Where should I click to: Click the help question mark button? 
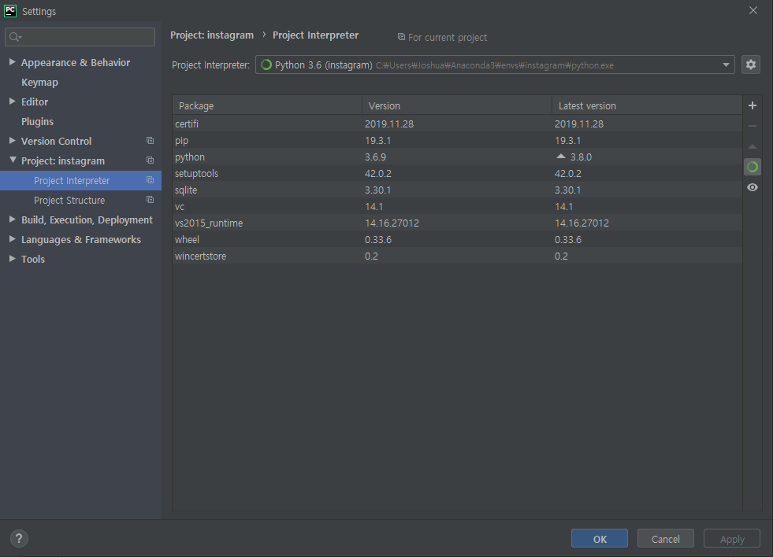click(19, 538)
